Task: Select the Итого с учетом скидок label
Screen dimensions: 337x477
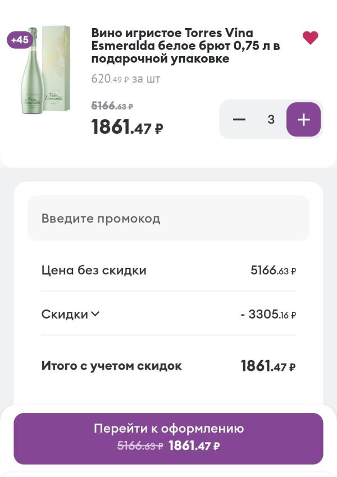Action: pyautogui.click(x=112, y=366)
